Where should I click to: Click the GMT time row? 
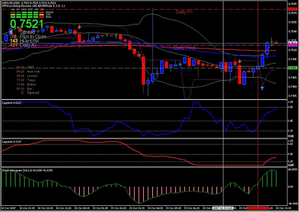coord(25,67)
